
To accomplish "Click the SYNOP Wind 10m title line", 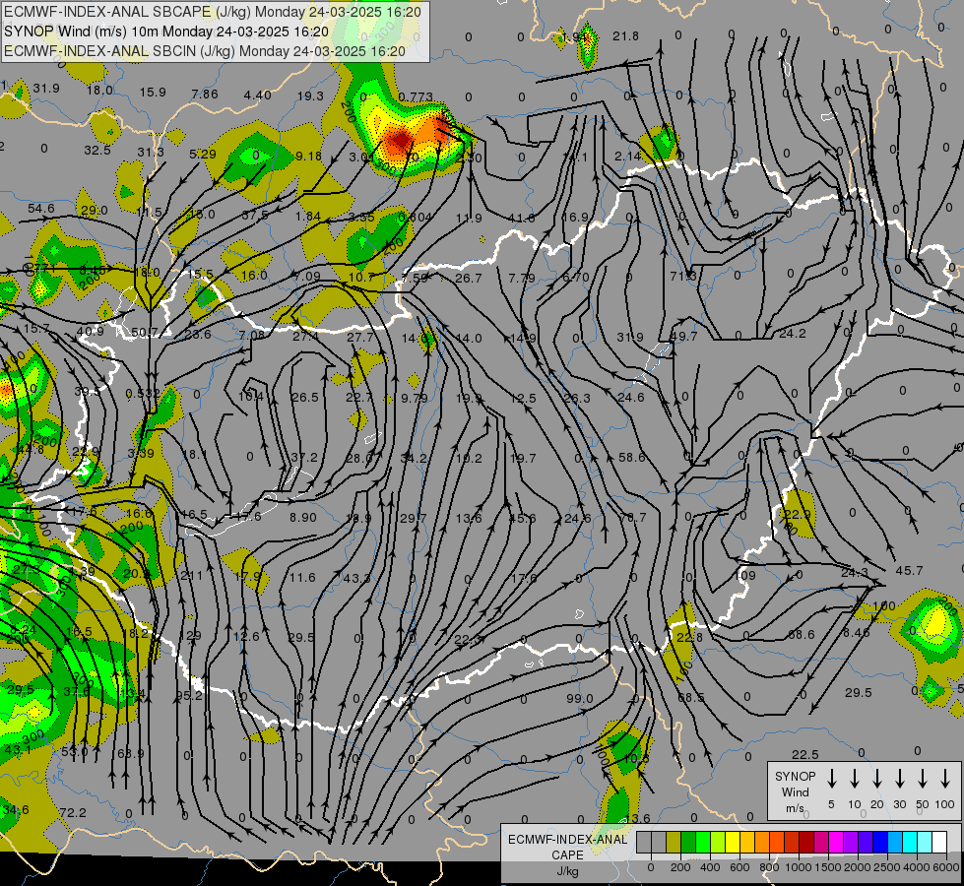I will [x=166, y=32].
